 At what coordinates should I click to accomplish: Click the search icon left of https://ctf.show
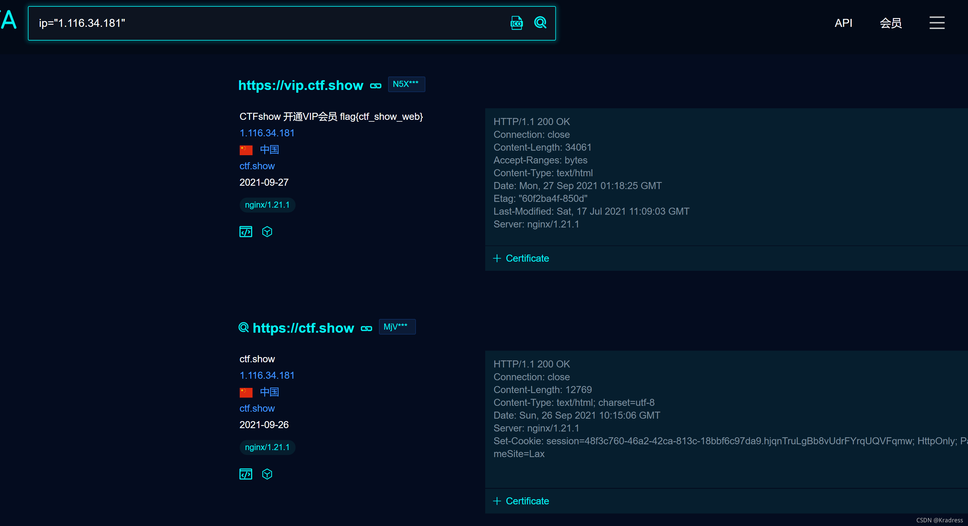[x=243, y=327]
